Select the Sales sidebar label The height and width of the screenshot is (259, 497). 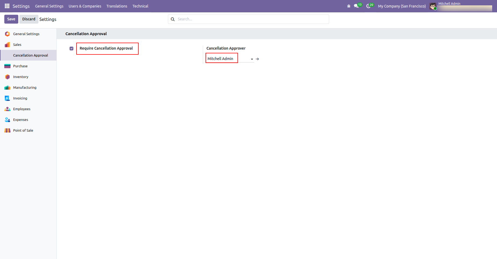coord(17,45)
